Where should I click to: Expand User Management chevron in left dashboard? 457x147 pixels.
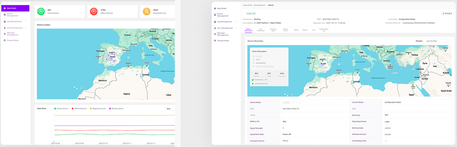pyautogui.click(x=26, y=28)
